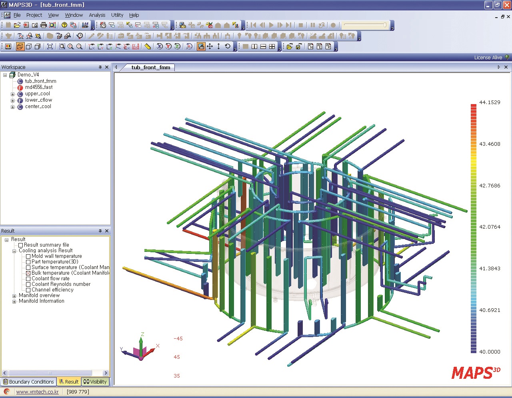Open the Help question-mark icon

[x=64, y=25]
